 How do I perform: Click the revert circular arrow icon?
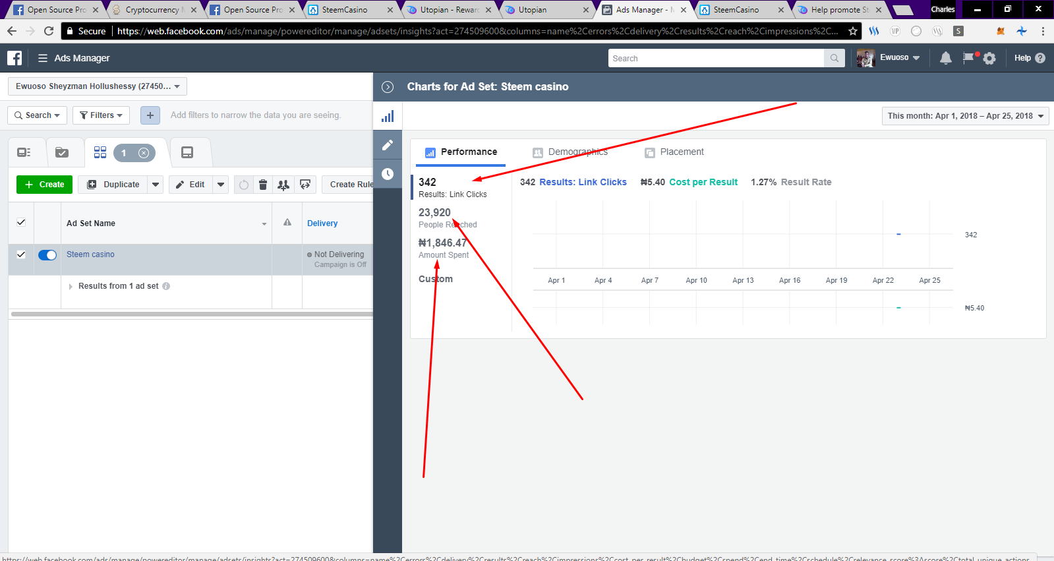(x=244, y=185)
